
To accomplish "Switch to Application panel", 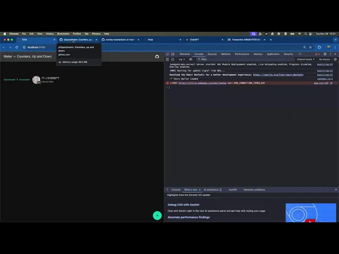I will [273, 54].
